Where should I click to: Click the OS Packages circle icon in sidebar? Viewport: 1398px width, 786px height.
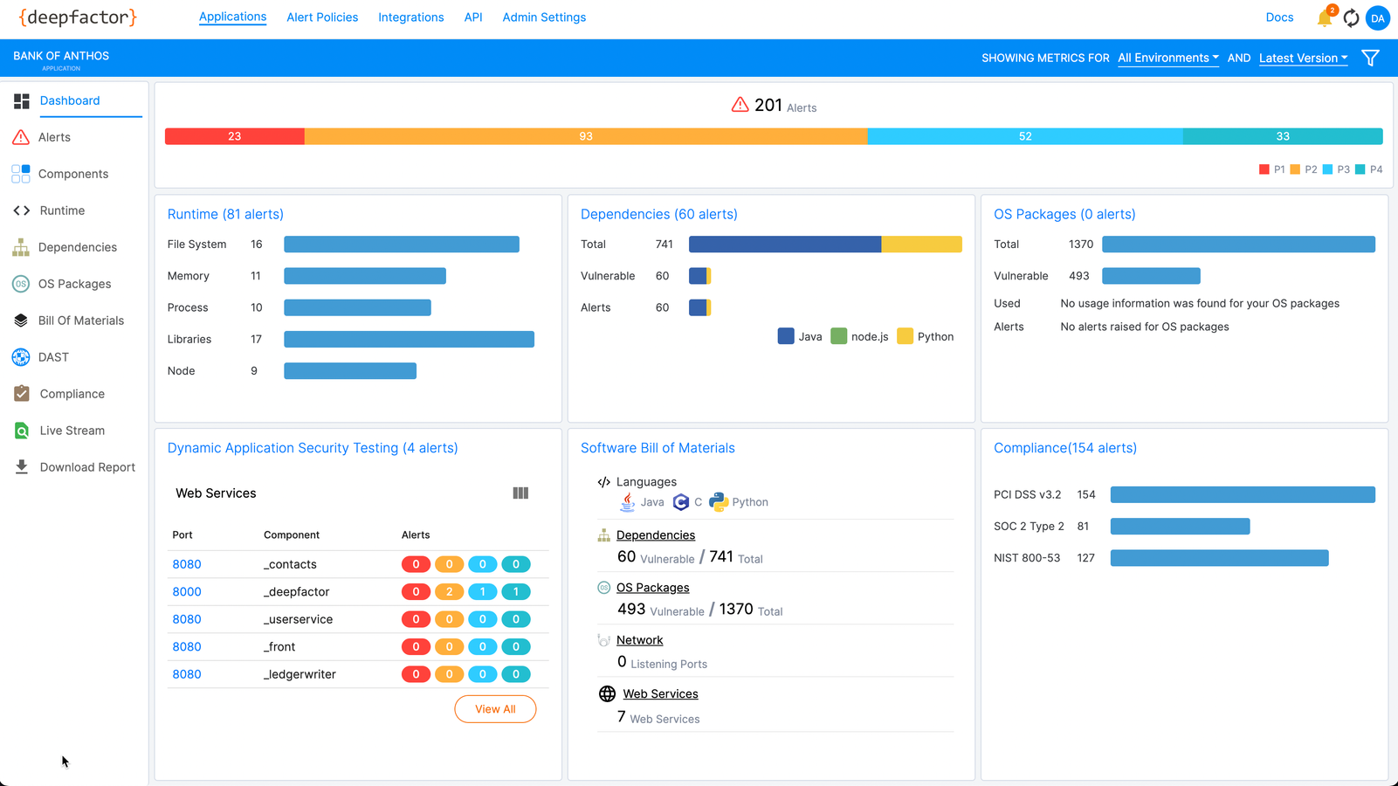(x=21, y=284)
